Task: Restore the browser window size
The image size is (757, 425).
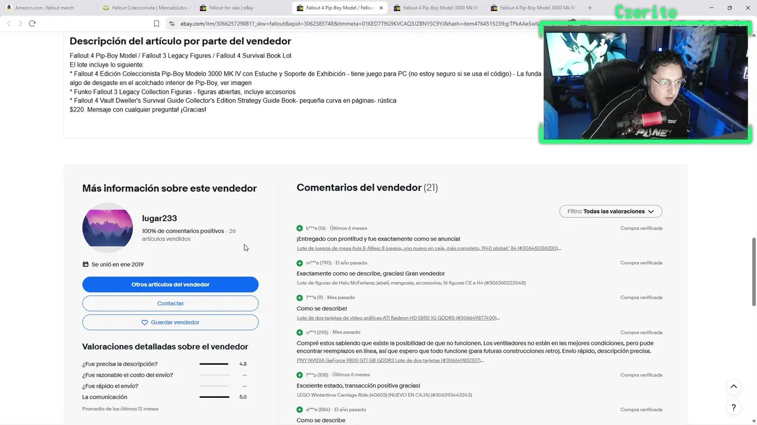Action: tap(729, 8)
